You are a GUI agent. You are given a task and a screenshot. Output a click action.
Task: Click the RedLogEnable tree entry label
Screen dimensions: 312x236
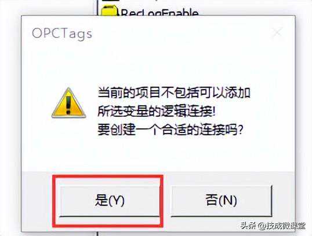click(159, 12)
